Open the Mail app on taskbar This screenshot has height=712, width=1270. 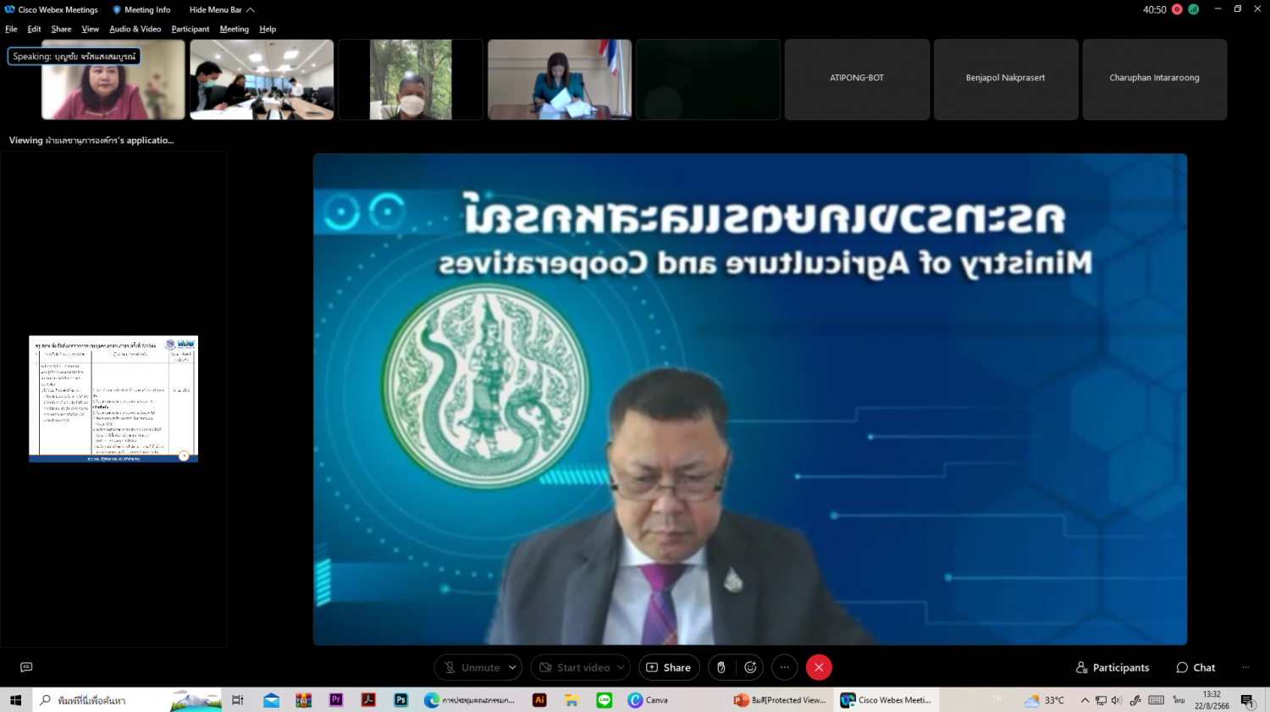coord(271,700)
